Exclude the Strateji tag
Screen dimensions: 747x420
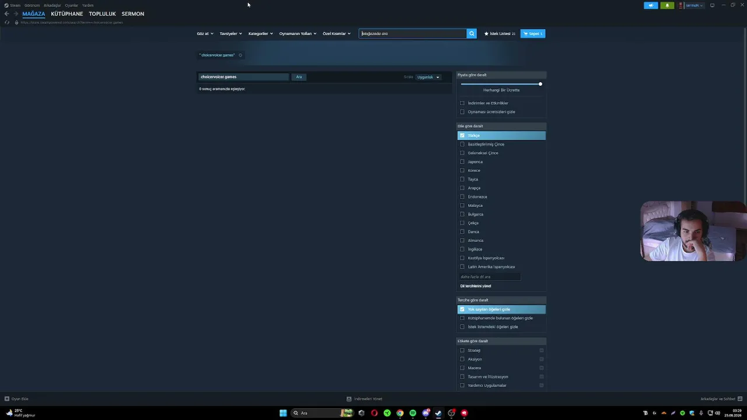[x=542, y=351]
